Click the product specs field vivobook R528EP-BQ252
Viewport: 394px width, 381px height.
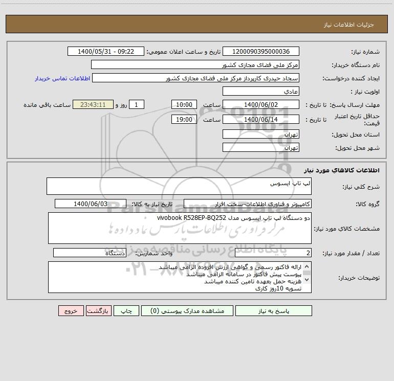(180, 228)
